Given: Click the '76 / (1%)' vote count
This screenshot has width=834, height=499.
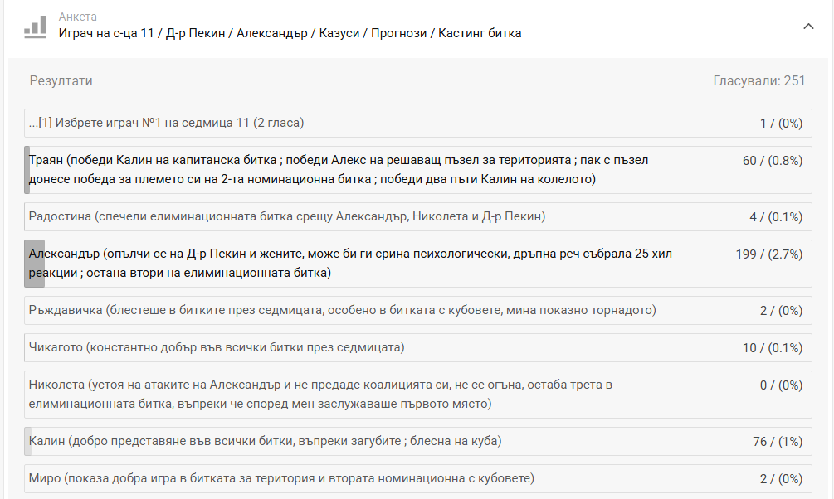Looking at the screenshot, I should pyautogui.click(x=778, y=441).
